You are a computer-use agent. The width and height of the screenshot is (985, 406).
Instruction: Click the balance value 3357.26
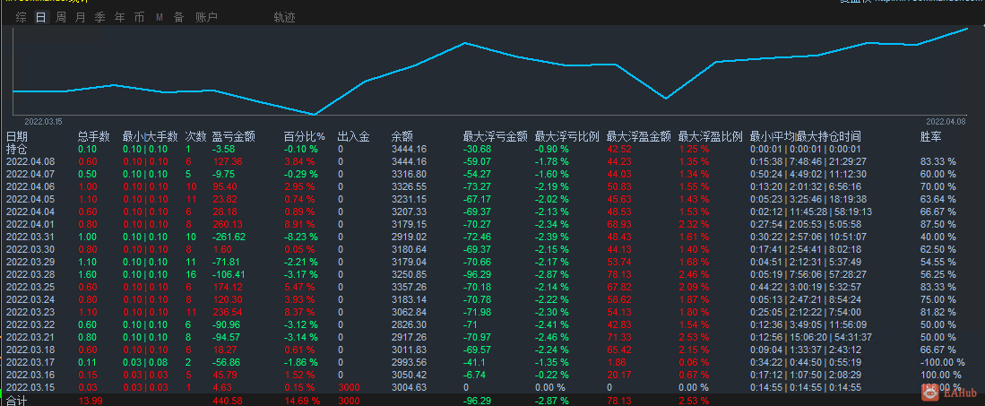409,287
